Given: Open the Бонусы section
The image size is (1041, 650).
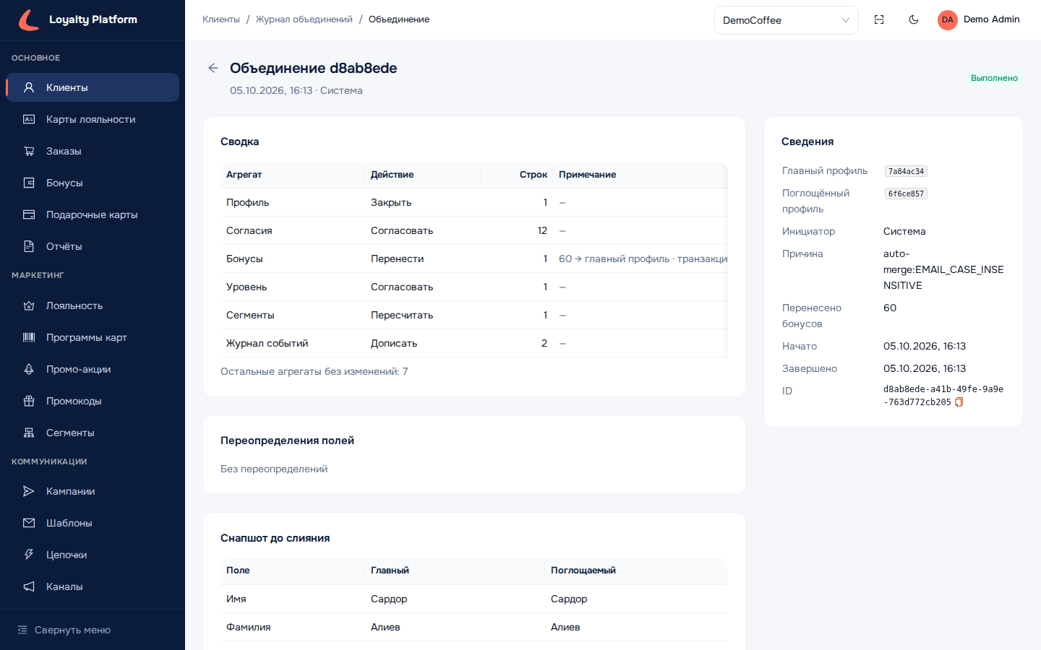Looking at the screenshot, I should click(x=93, y=183).
